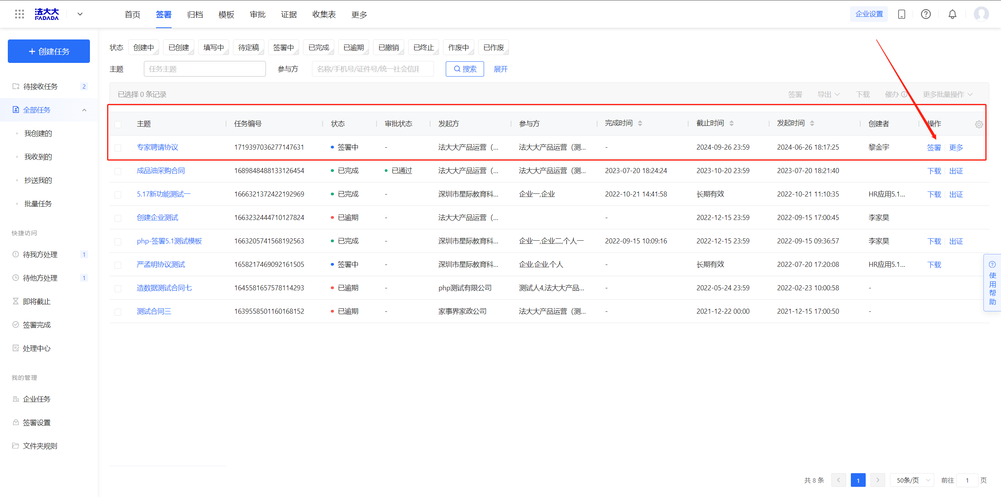Click the 创建任务 button

tap(49, 51)
